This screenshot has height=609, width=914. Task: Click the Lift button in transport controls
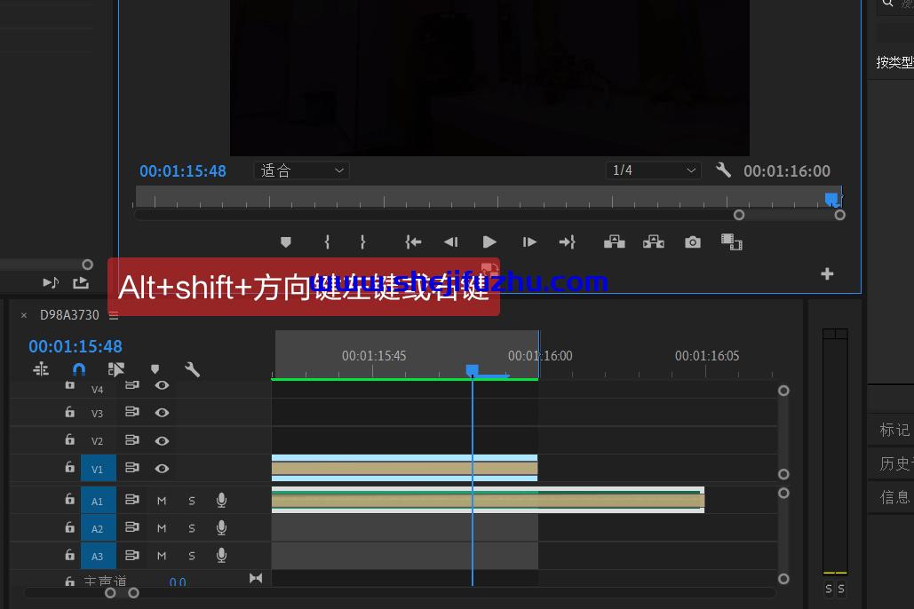614,242
